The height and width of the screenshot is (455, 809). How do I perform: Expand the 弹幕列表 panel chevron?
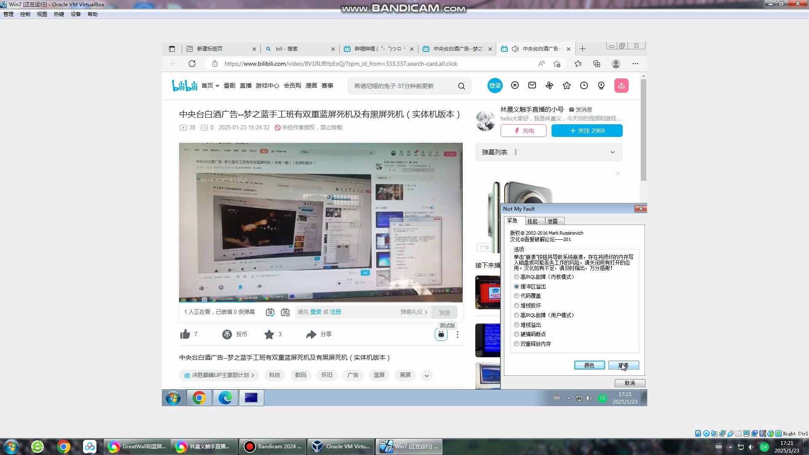click(612, 153)
